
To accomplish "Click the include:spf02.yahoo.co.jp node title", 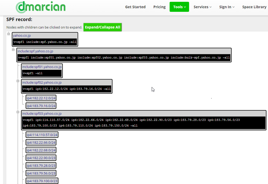I will tap(42, 83).
